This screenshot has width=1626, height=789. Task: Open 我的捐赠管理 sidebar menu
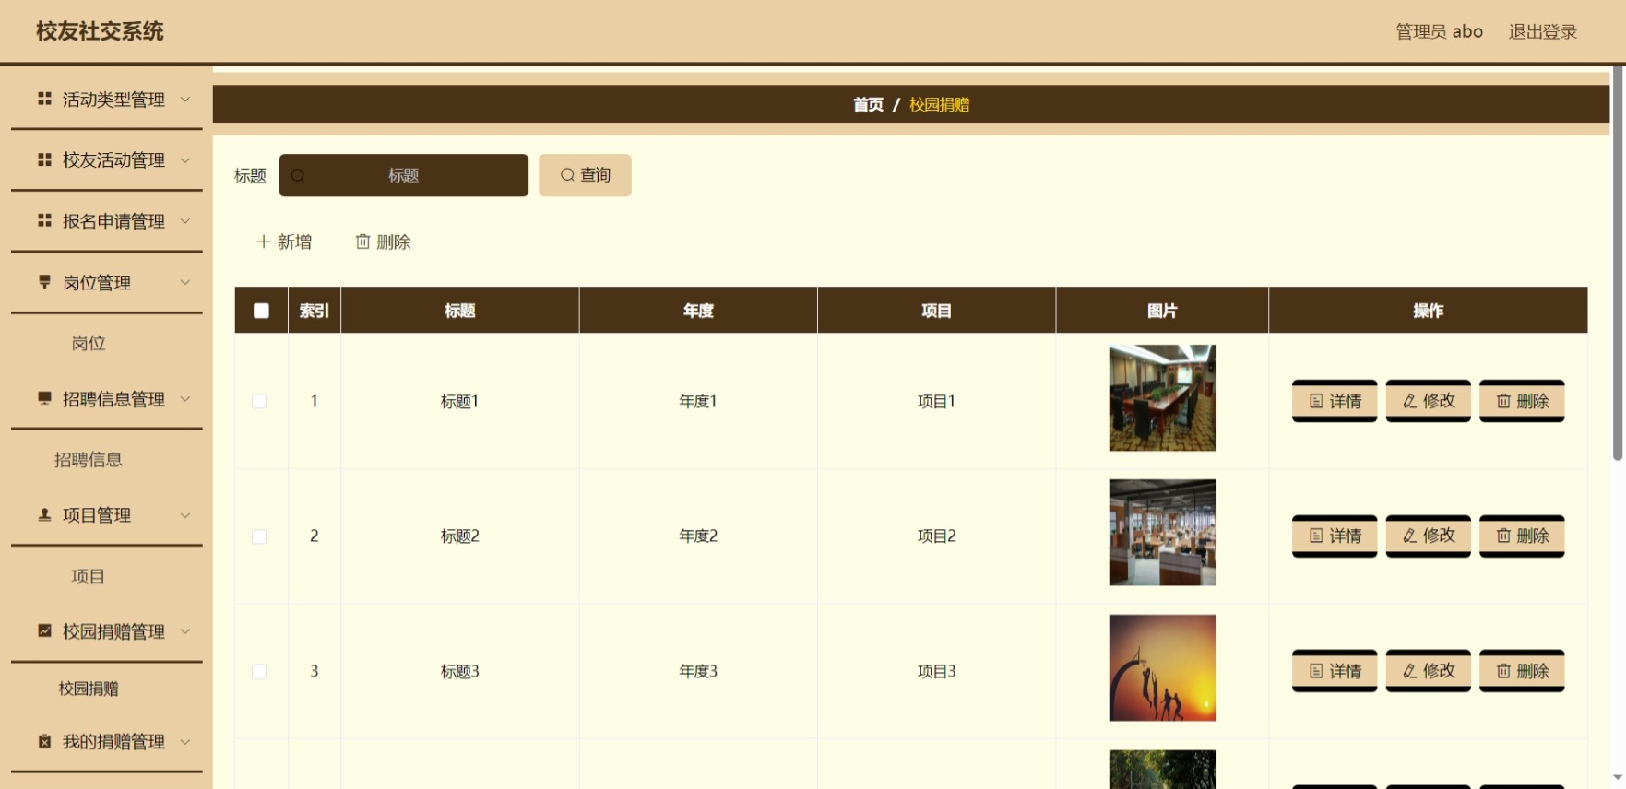click(107, 741)
